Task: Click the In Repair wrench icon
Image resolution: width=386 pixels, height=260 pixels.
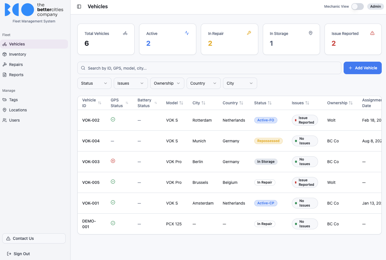Action: click(x=249, y=33)
